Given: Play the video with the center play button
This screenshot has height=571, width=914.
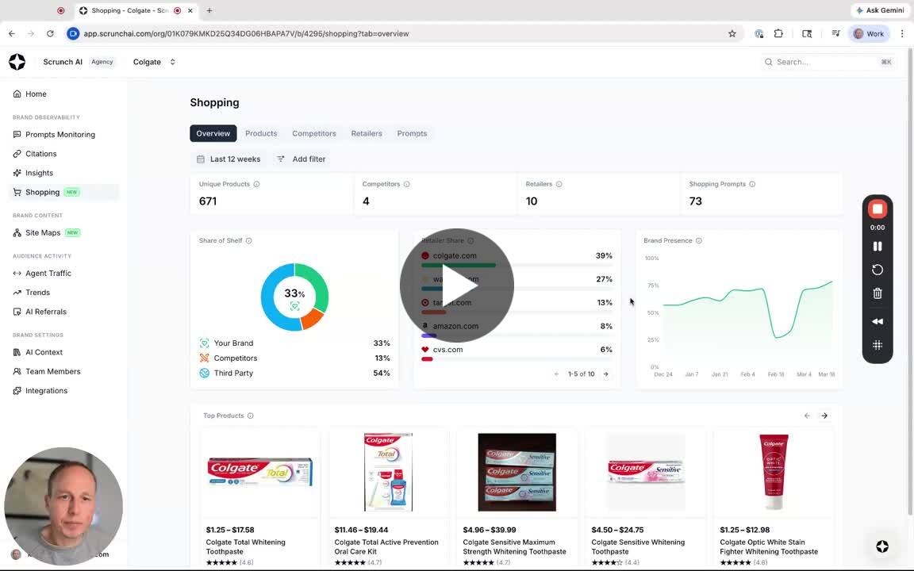Looking at the screenshot, I should pyautogui.click(x=456, y=285).
